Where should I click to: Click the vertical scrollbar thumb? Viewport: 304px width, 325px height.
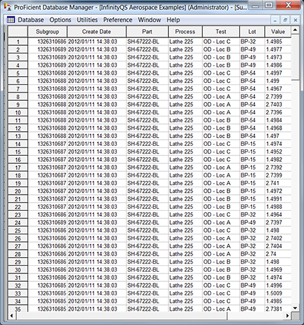click(295, 57)
